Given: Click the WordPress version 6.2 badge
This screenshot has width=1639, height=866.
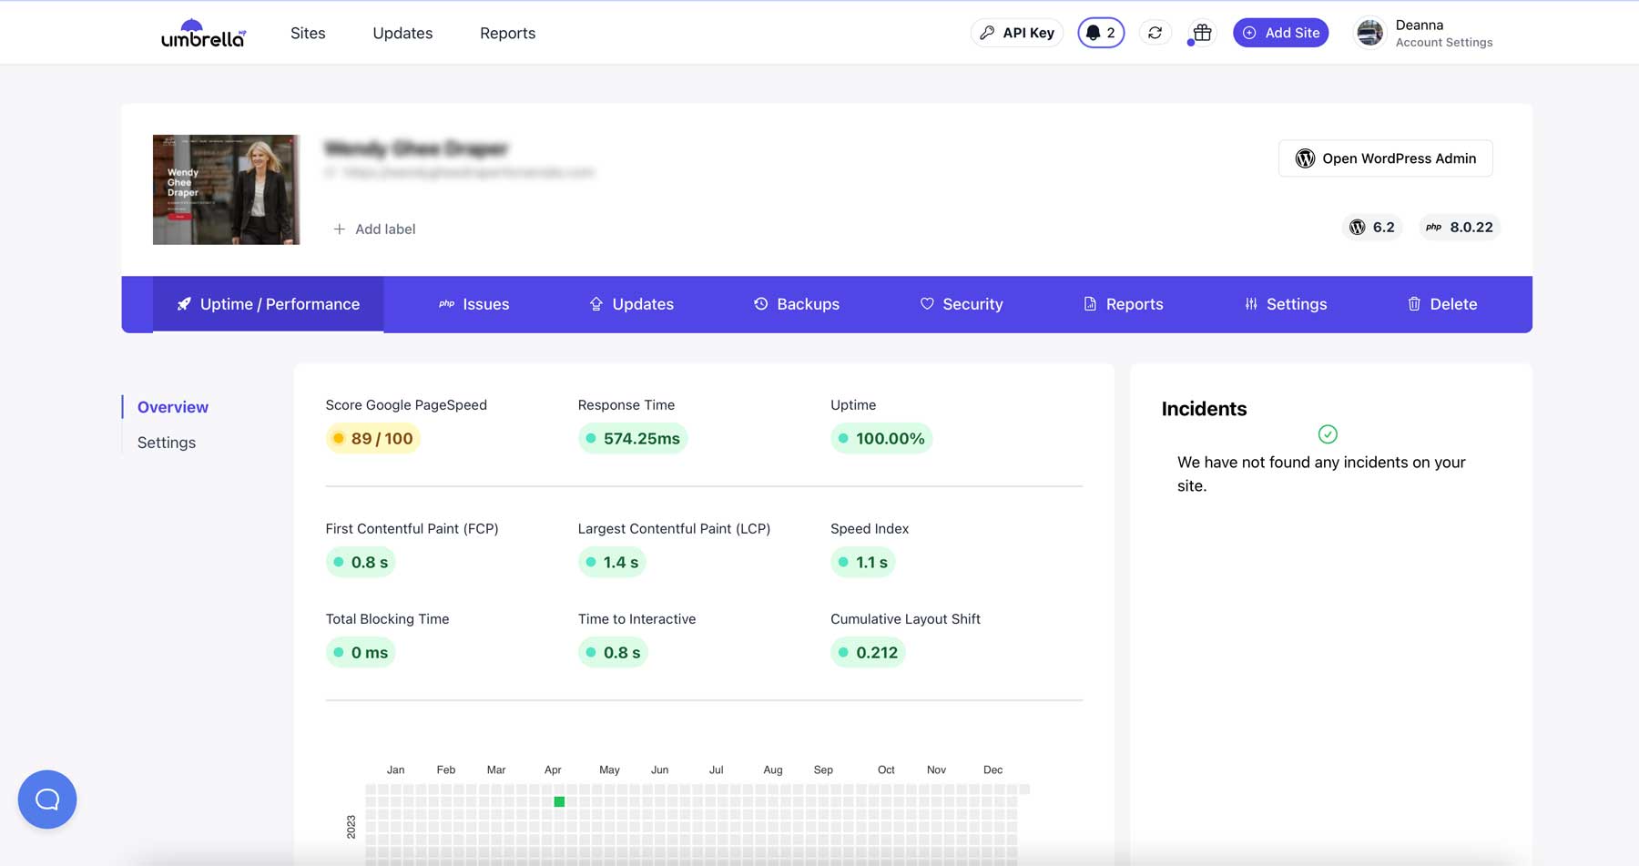Looking at the screenshot, I should click(x=1372, y=227).
